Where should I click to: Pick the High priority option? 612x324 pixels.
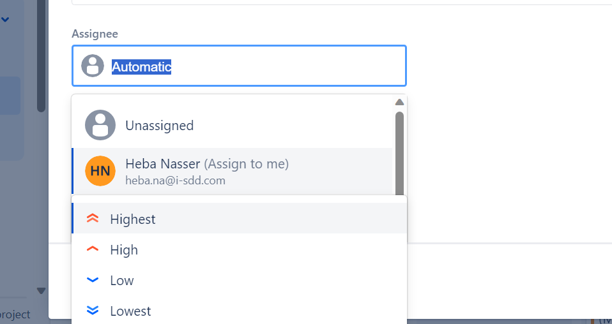(240, 249)
